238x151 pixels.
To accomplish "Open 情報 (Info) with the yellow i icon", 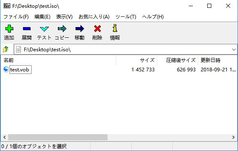I will click(x=115, y=28).
